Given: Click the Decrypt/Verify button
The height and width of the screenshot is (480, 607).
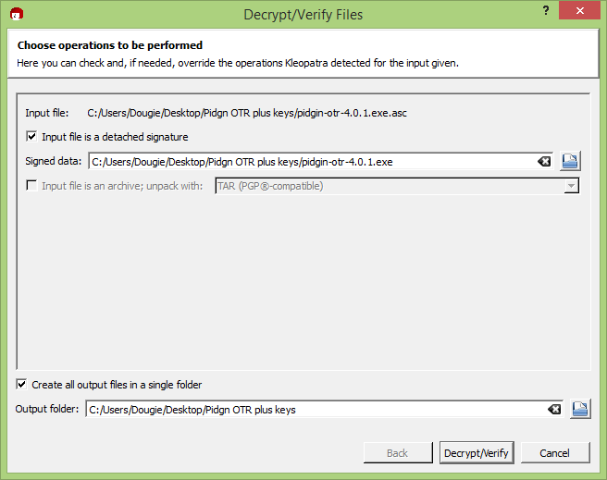Looking at the screenshot, I should coord(477,453).
